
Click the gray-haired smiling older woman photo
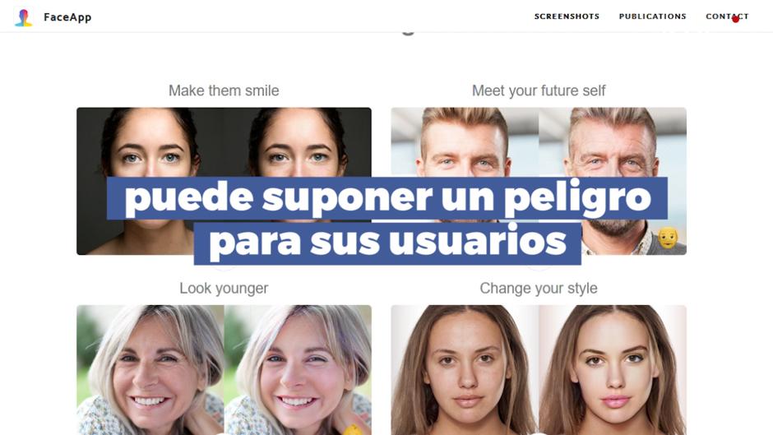coord(150,370)
